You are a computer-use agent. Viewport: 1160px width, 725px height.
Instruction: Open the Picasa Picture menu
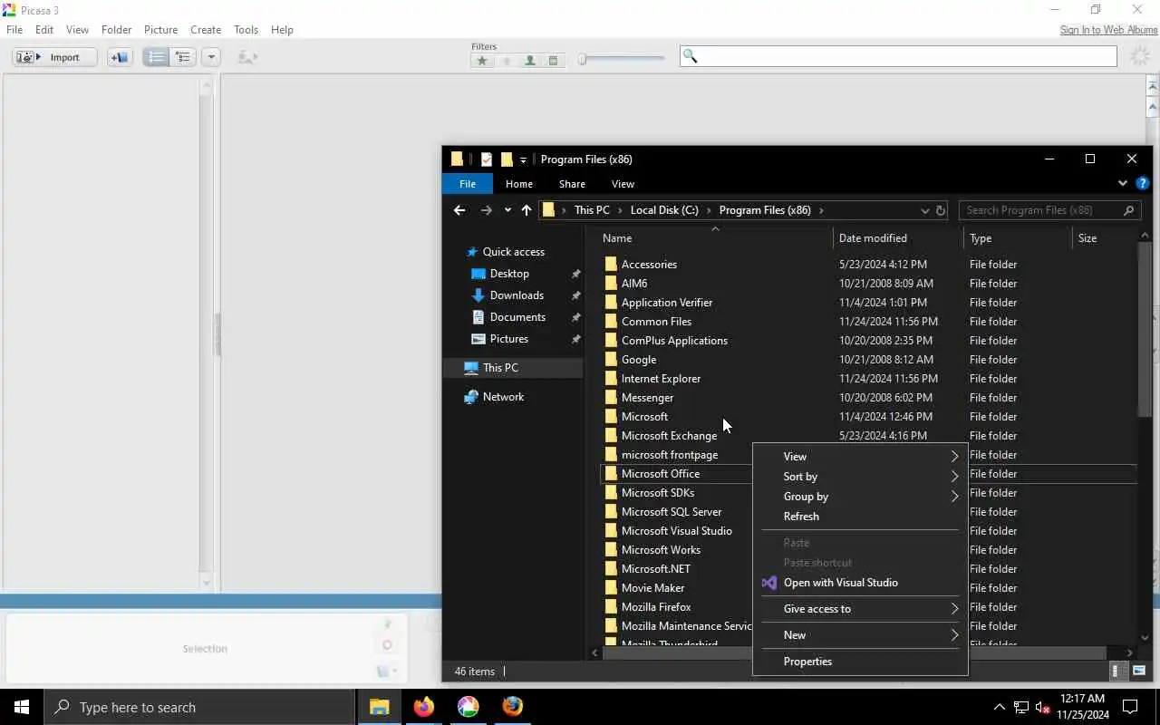point(160,30)
